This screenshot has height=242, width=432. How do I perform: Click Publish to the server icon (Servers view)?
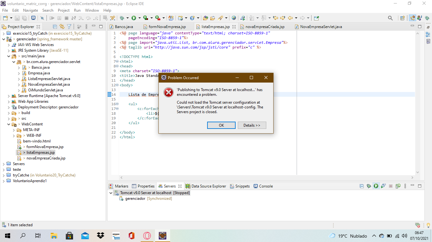pos(398,186)
